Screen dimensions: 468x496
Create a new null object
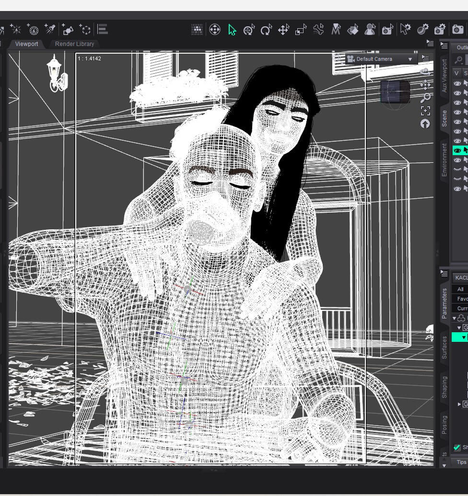point(84,29)
